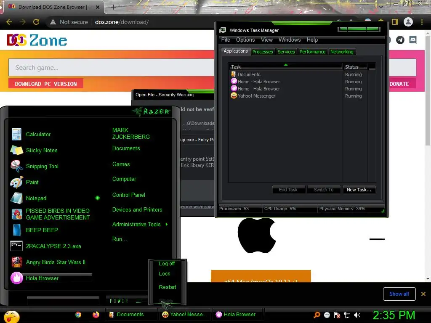Switch to Processes tab
This screenshot has height=323, width=431.
pos(263,52)
